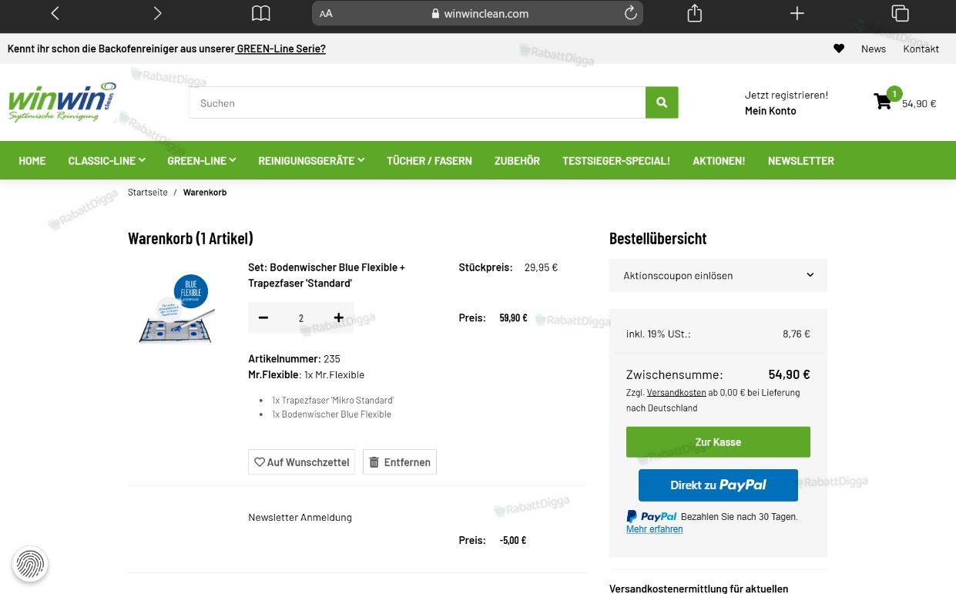Add item via Auf Wunschzettel button

(301, 462)
